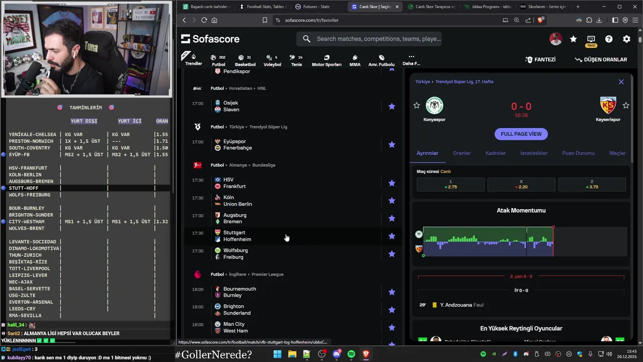The width and height of the screenshot is (643, 362).
Task: Unfavorite the Eyüpspor vs Fenerbahçe star
Action: [x=392, y=145]
